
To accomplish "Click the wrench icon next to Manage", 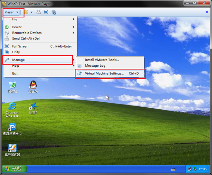I will coord(7,60).
